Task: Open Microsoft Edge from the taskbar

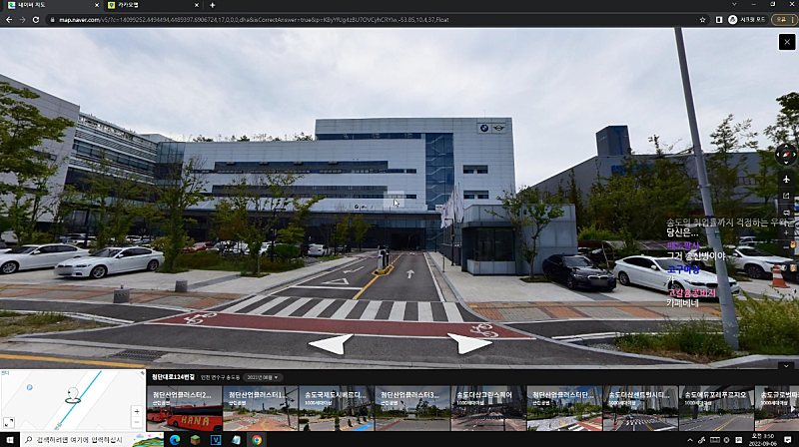Action: pos(175,439)
